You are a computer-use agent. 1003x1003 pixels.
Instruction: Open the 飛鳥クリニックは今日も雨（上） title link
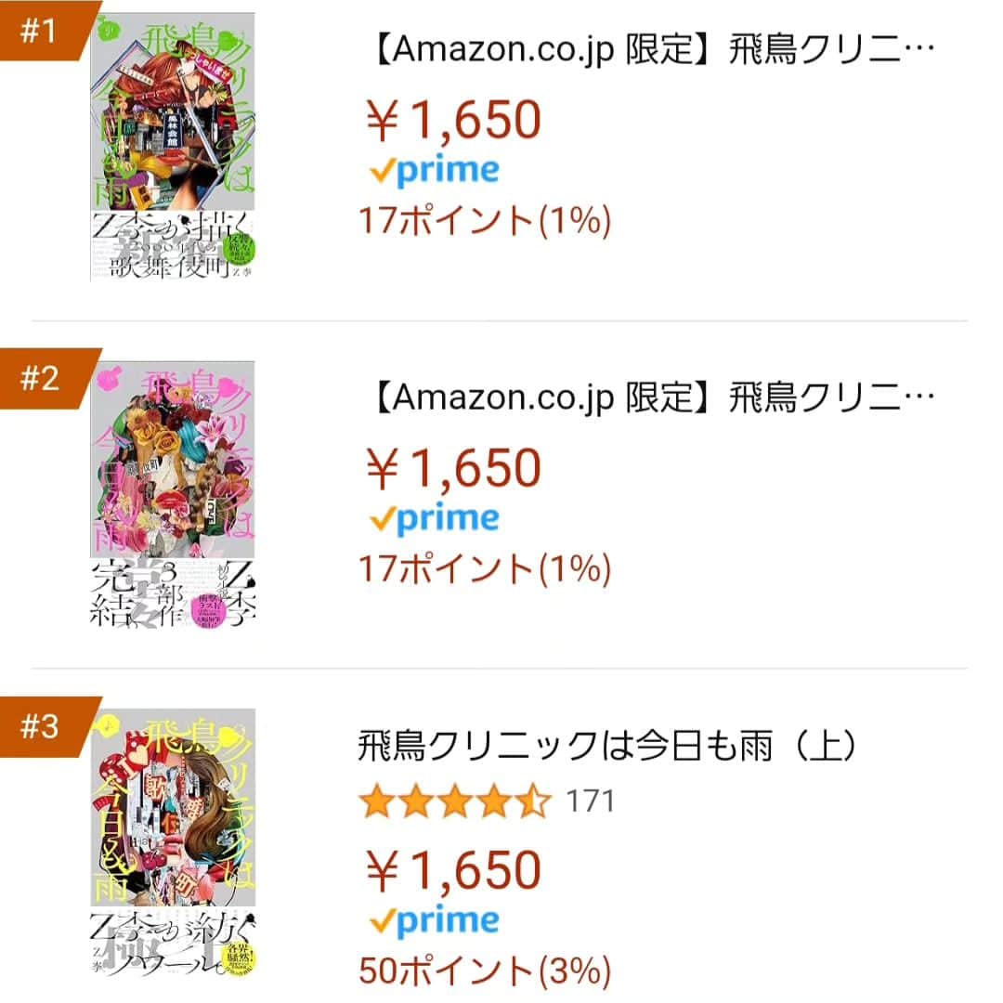tap(607, 746)
